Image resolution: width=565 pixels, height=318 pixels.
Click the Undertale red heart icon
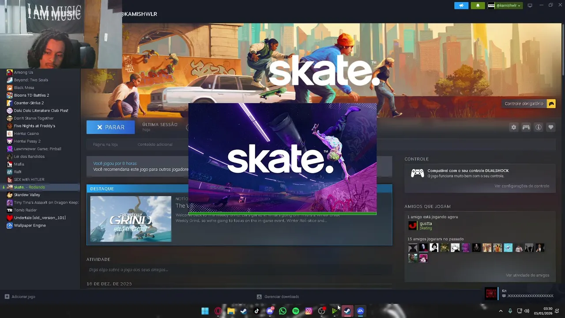pyautogui.click(x=10, y=218)
